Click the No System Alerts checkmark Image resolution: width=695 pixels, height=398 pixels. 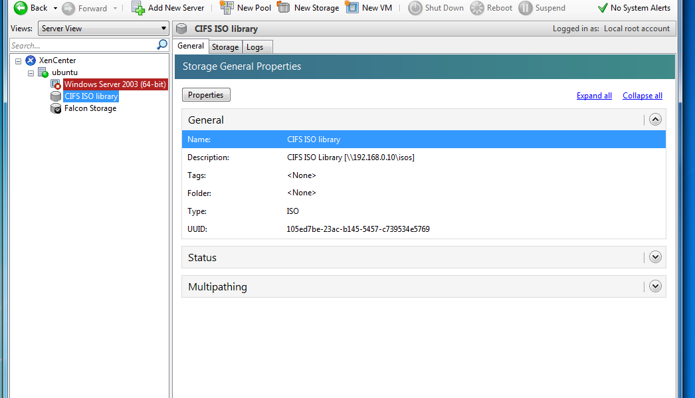(603, 8)
